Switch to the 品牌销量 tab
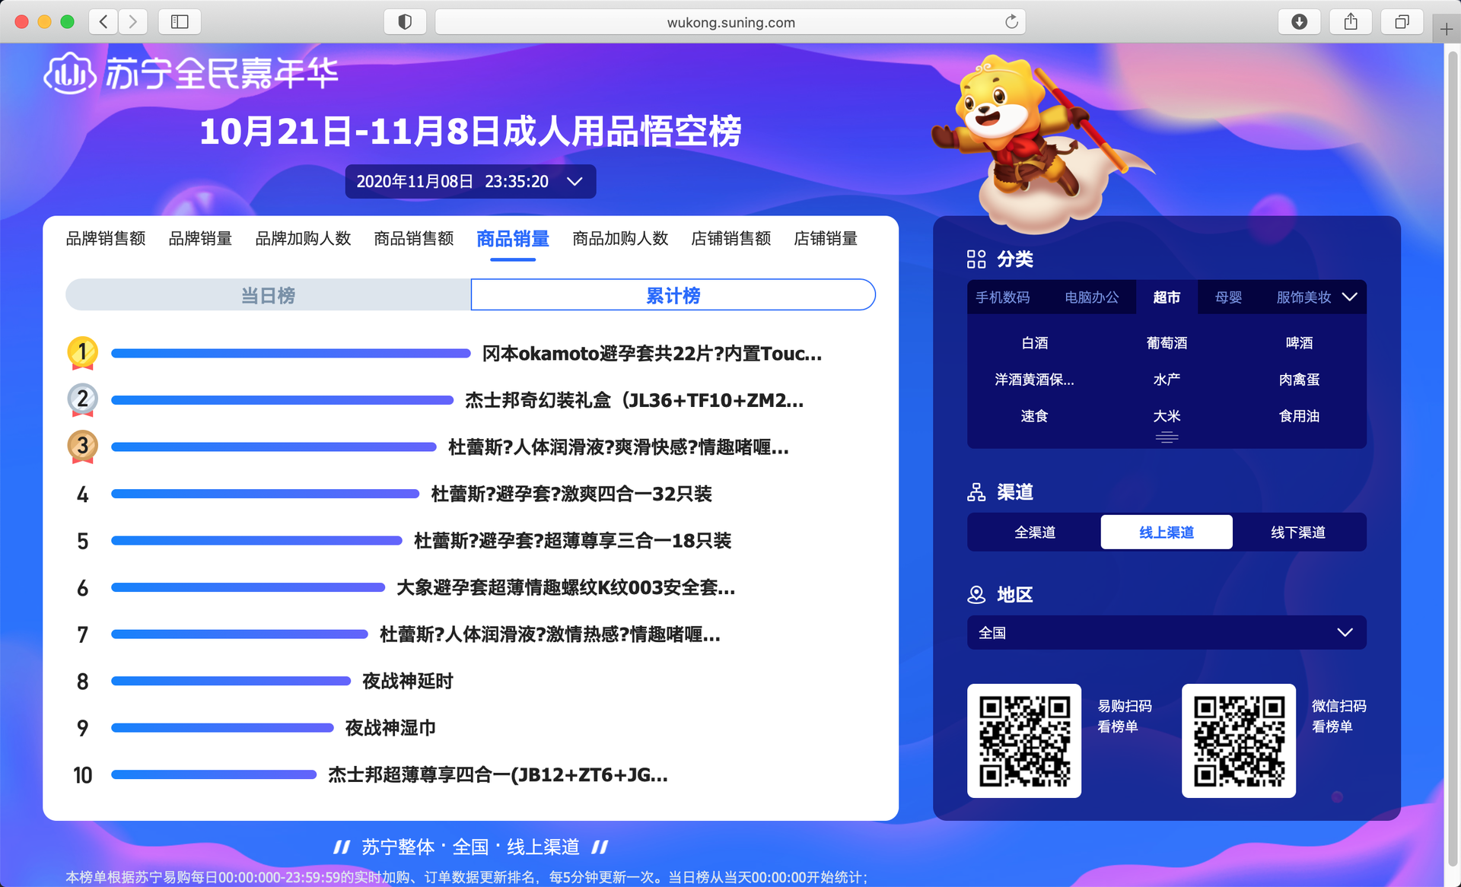The height and width of the screenshot is (887, 1461). (x=200, y=239)
